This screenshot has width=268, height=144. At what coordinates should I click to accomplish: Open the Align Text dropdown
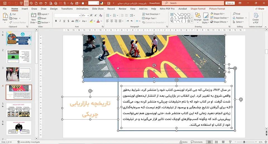pos(149,18)
